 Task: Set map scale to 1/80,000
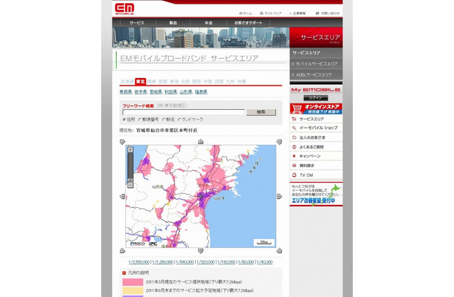[246, 262]
